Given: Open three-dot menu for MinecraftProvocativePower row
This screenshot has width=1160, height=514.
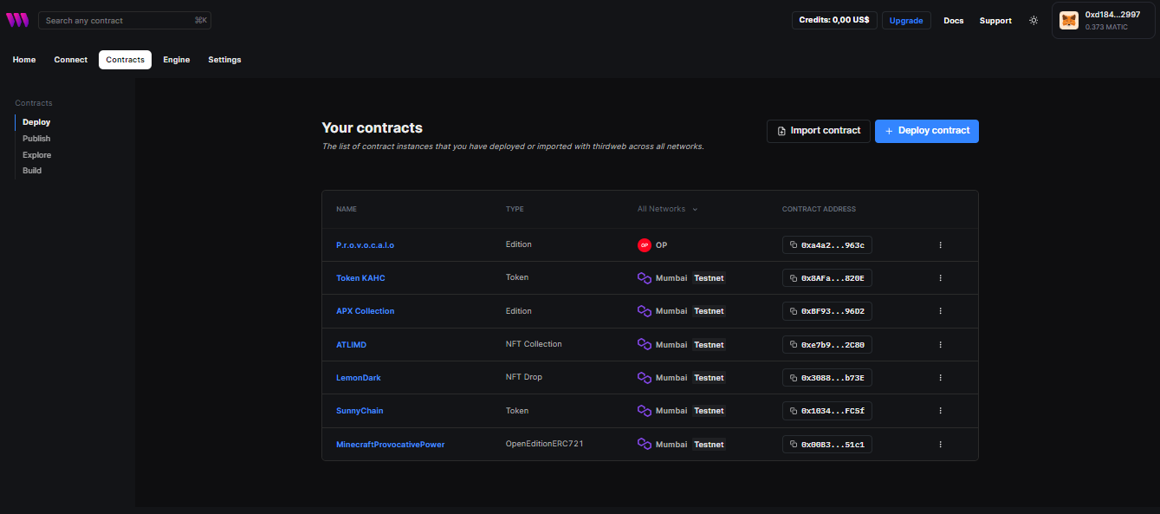Looking at the screenshot, I should click(940, 445).
